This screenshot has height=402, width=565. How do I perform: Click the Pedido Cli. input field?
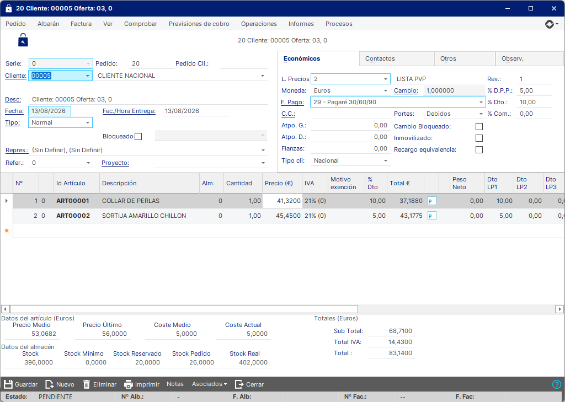[x=243, y=64]
